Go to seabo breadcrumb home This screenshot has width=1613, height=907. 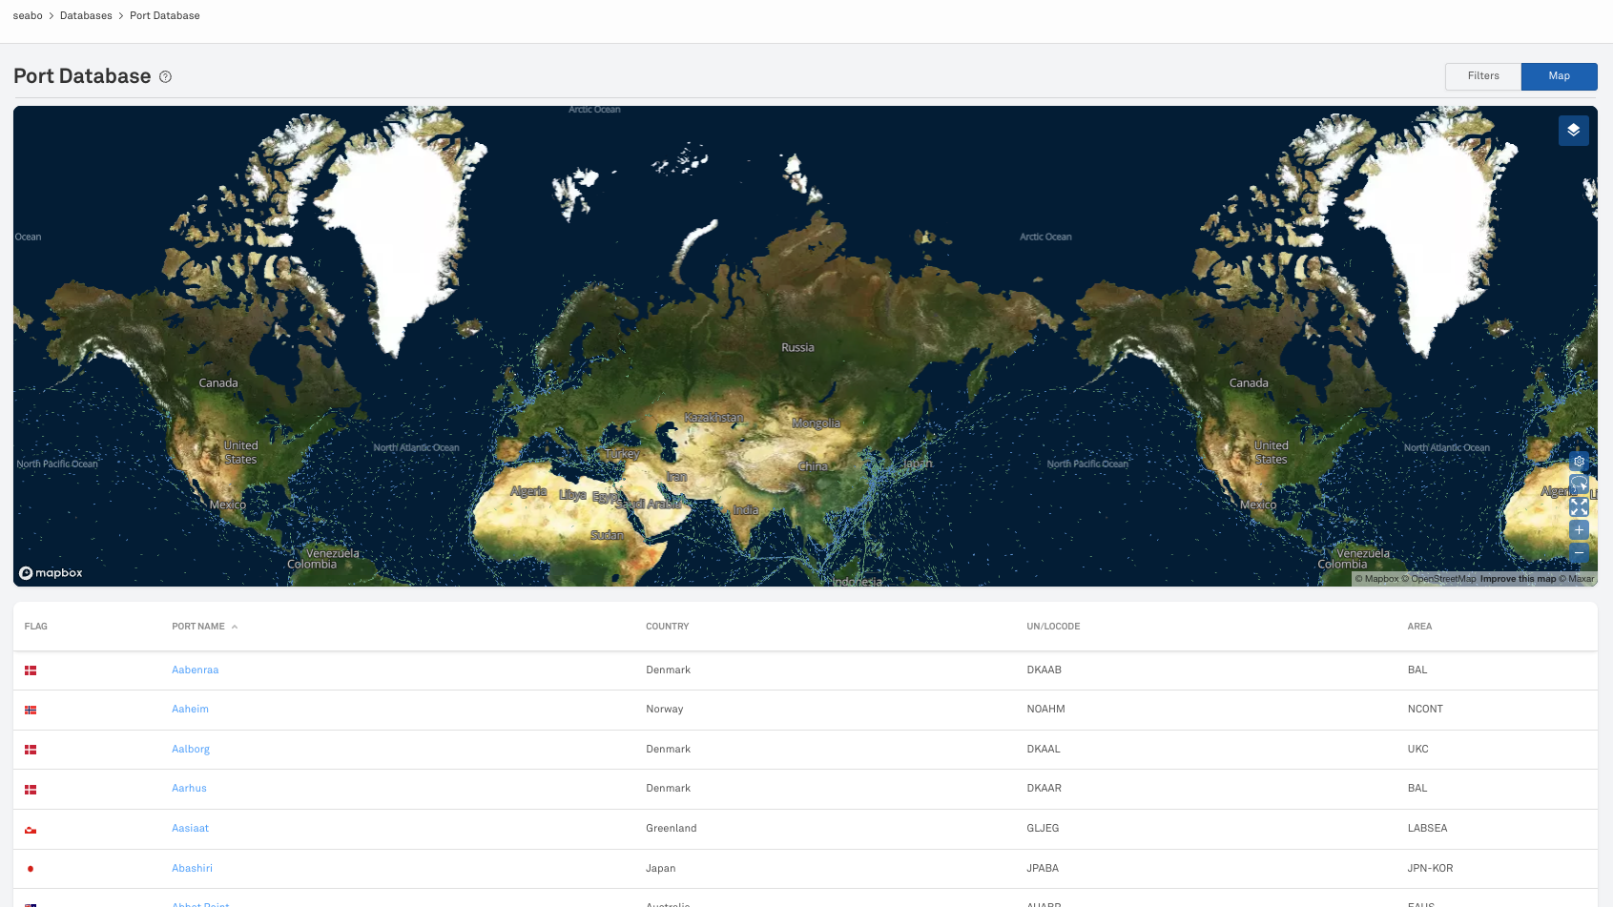point(28,16)
